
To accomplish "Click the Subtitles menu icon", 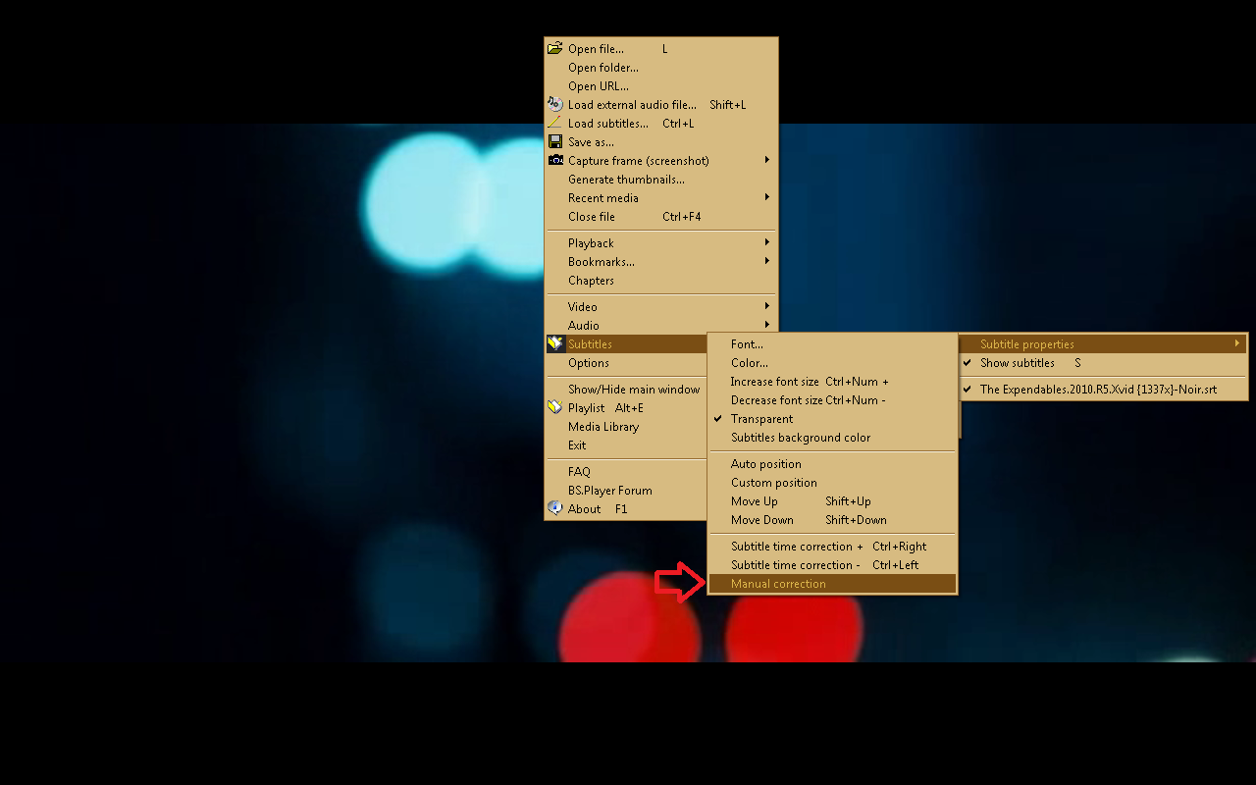I will pos(555,343).
